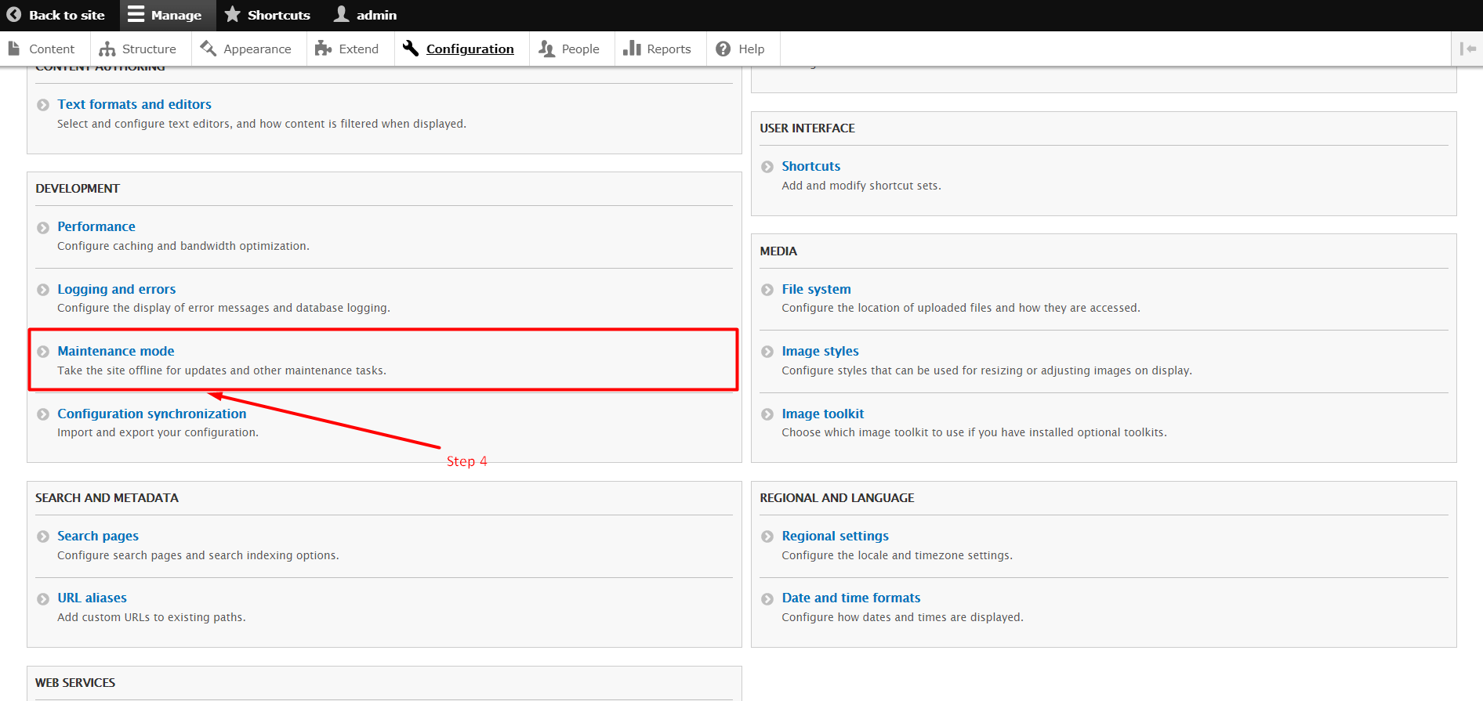Open the Image styles link

click(820, 351)
